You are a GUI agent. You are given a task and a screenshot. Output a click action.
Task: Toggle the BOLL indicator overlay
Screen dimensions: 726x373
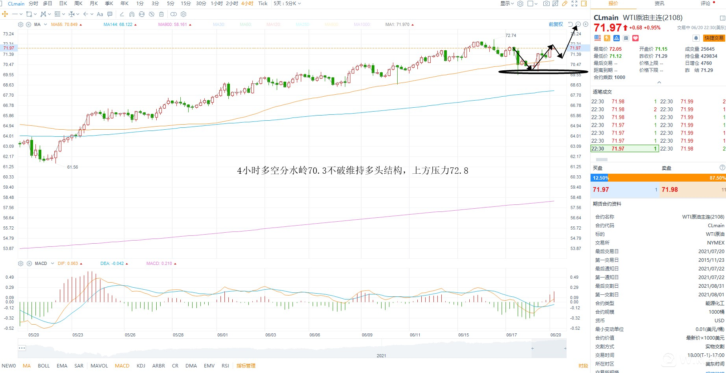point(44,366)
